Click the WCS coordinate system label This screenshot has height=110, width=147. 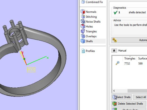click(x=31, y=70)
